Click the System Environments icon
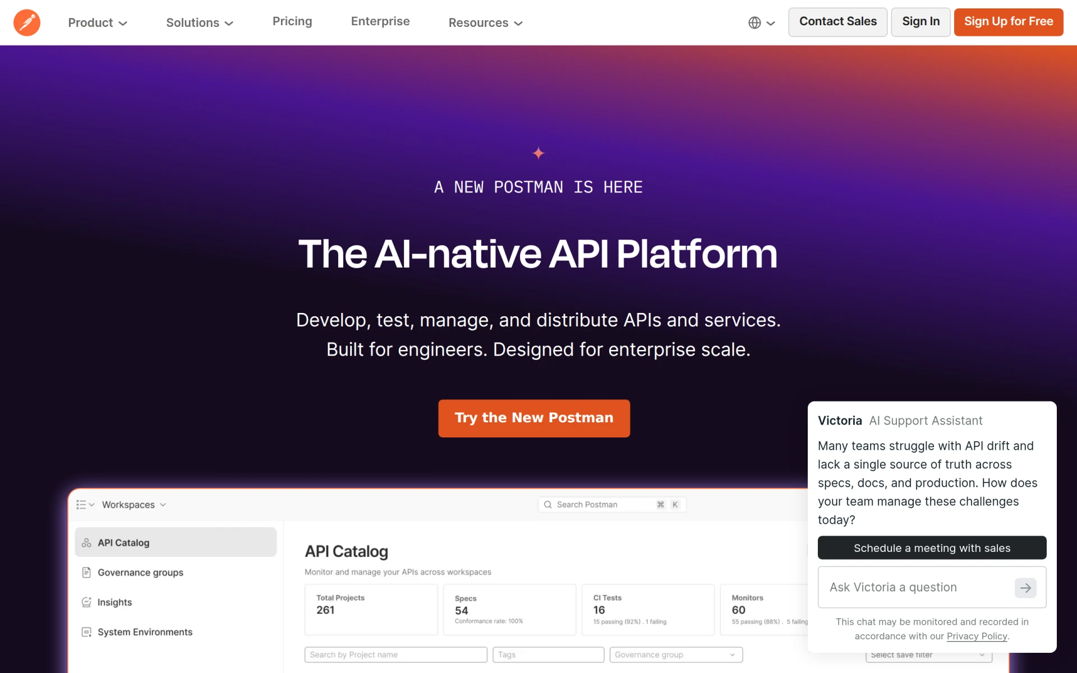Viewport: 1077px width, 673px height. click(x=86, y=632)
